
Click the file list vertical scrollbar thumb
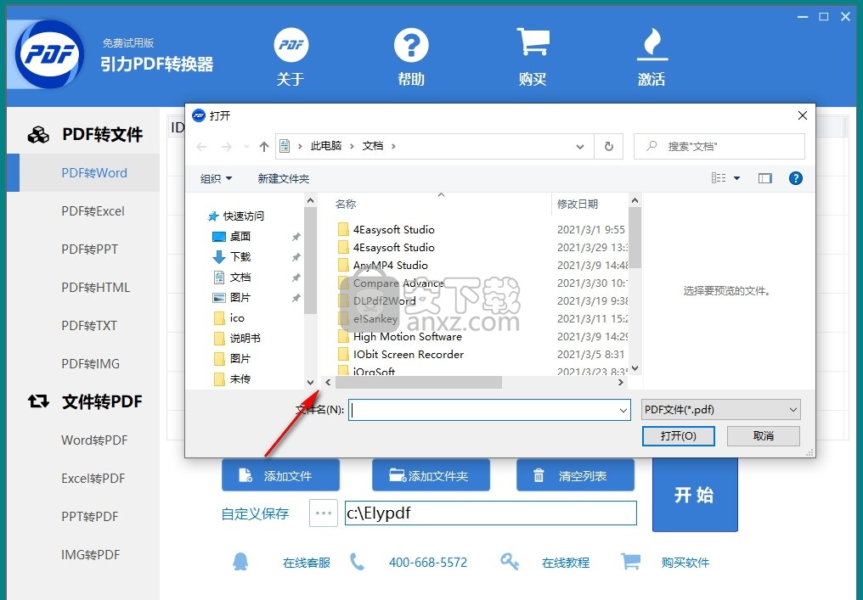pyautogui.click(x=635, y=237)
